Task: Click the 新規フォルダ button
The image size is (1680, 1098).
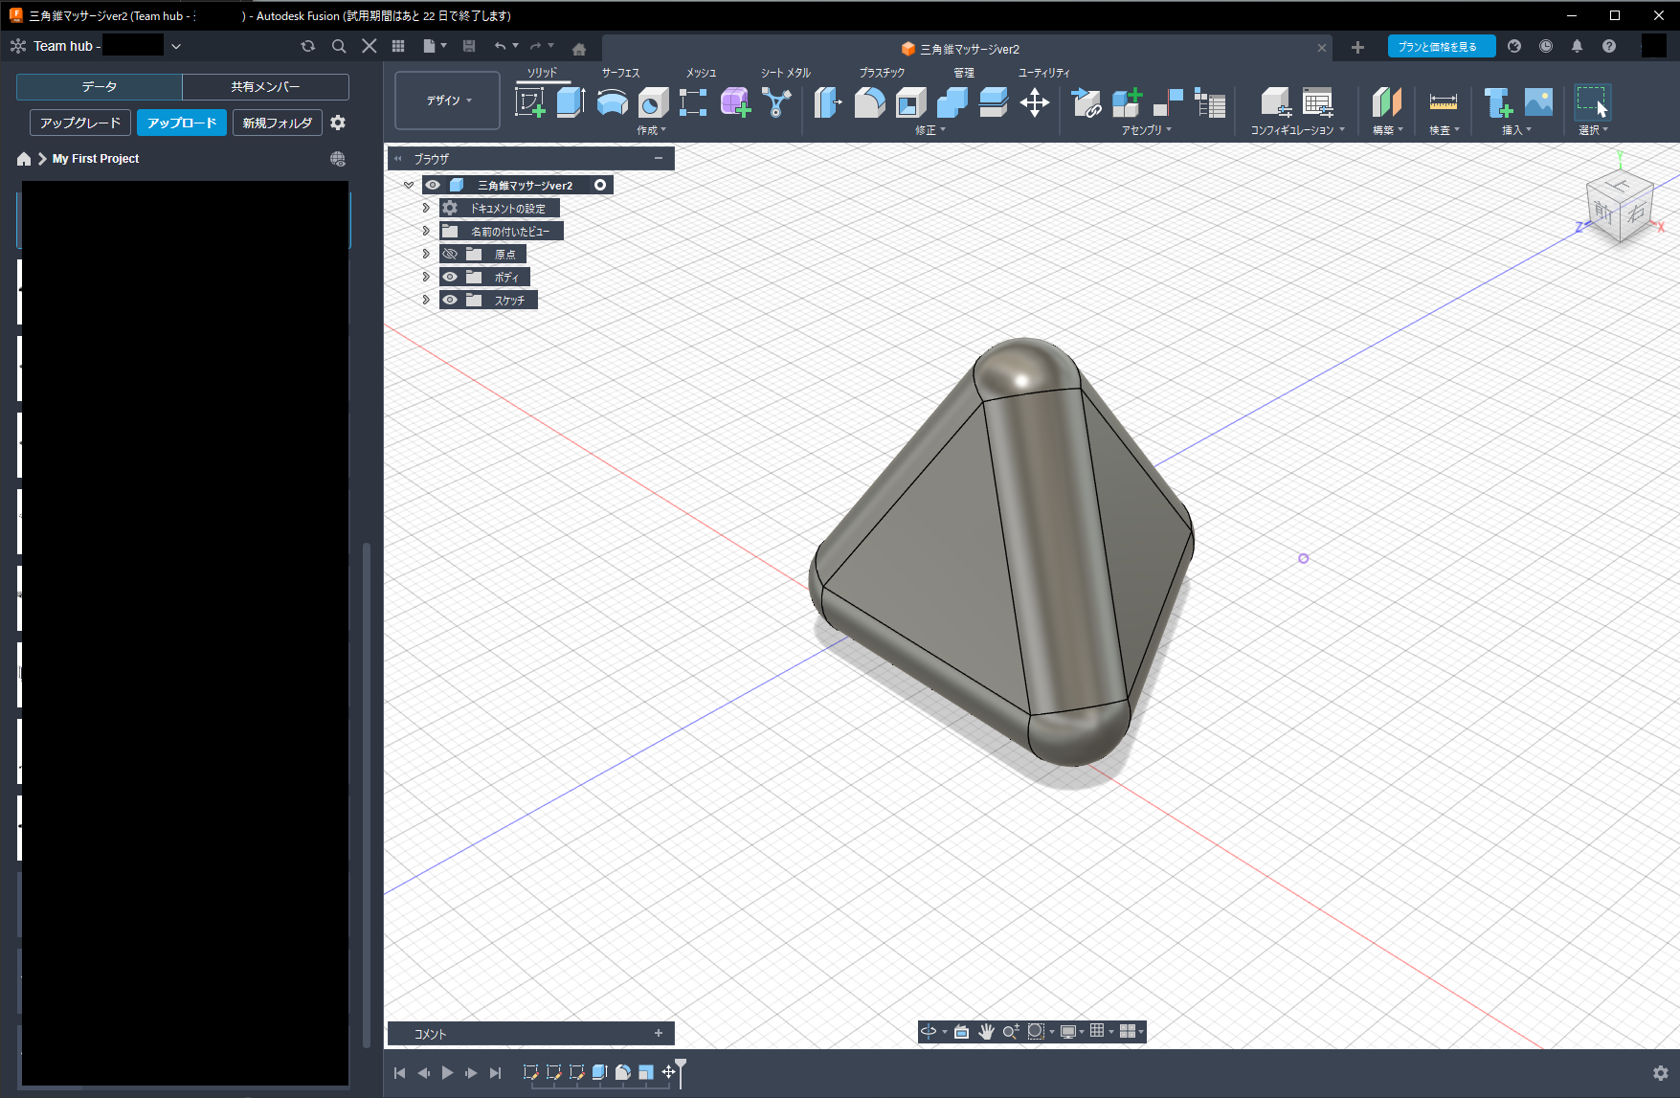Action: click(x=277, y=123)
